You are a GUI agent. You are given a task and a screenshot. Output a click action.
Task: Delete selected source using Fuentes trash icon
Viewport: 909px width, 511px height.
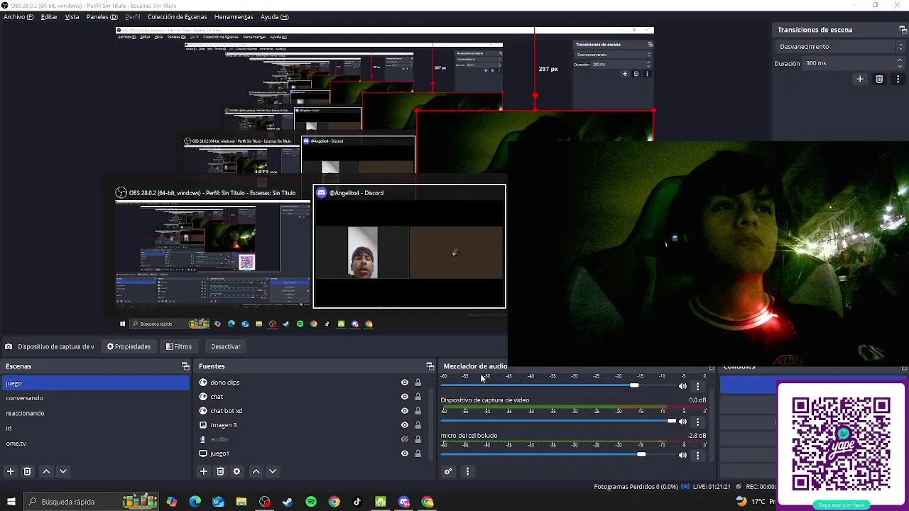click(x=220, y=471)
